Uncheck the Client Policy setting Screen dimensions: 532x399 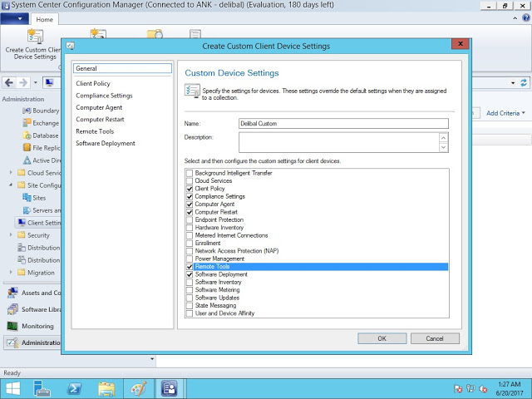tap(190, 189)
